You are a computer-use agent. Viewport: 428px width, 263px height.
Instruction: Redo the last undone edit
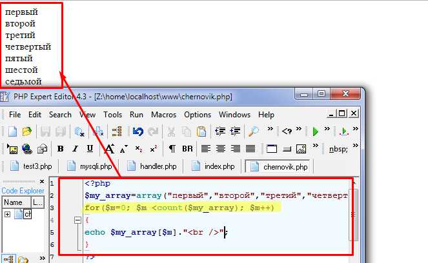pyautogui.click(x=153, y=131)
